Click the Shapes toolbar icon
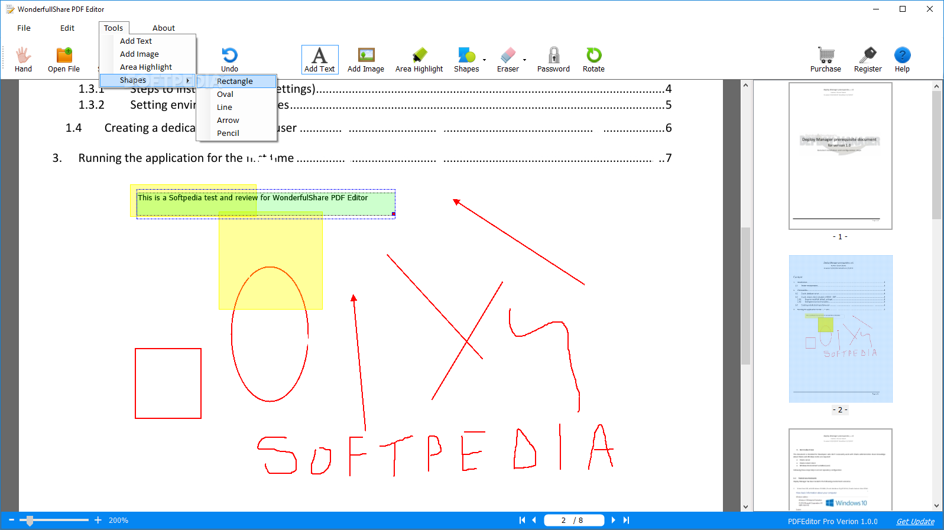Viewport: 944px width, 530px height. click(466, 60)
